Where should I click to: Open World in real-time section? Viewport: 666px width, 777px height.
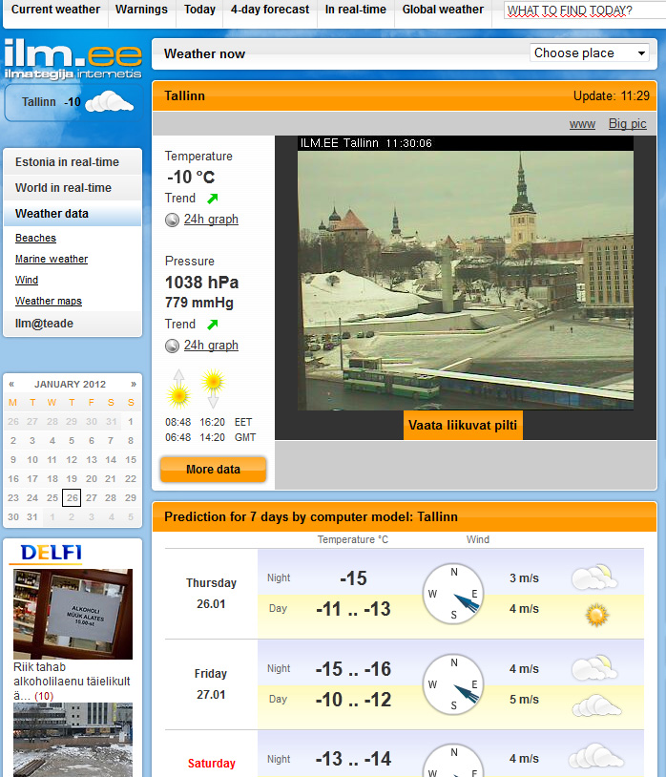point(73,188)
